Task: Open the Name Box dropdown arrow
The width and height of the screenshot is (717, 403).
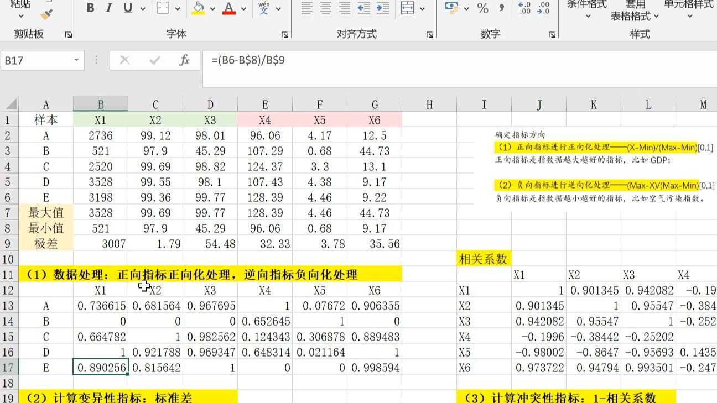Action: [x=76, y=60]
